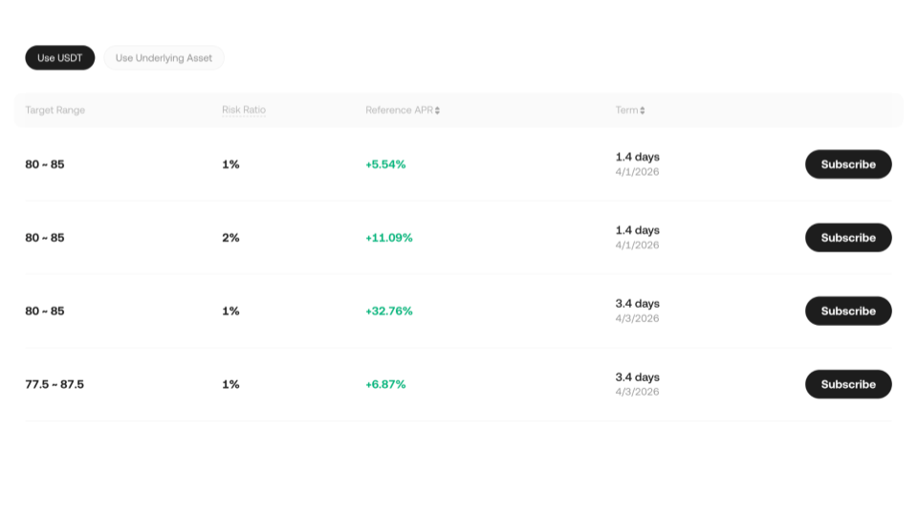
Task: Select the Use USDT option
Action: (x=60, y=58)
